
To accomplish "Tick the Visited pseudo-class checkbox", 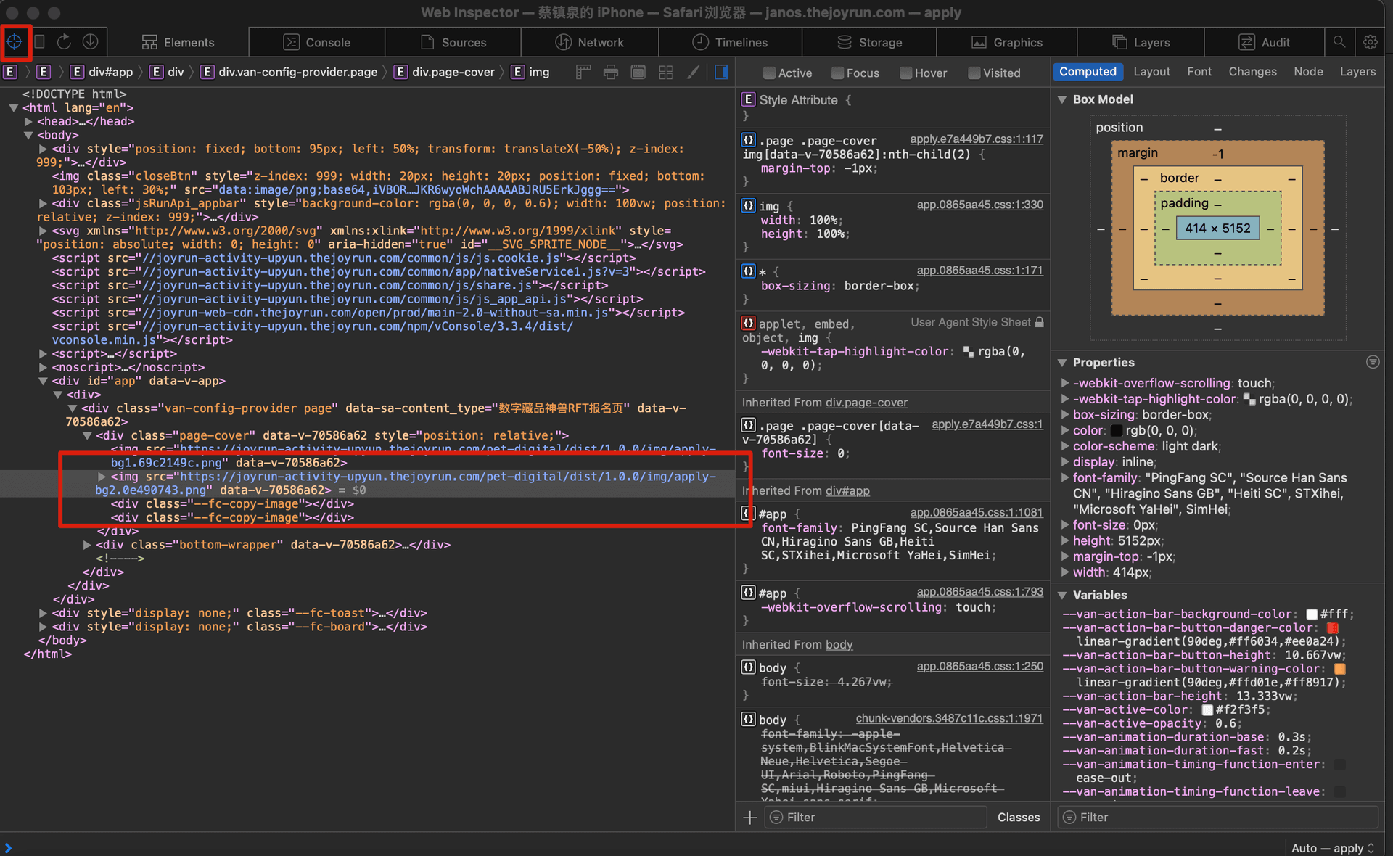I will tap(974, 73).
